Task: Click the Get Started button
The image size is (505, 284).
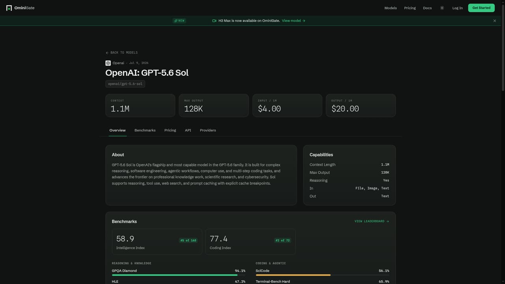Action: (481, 8)
